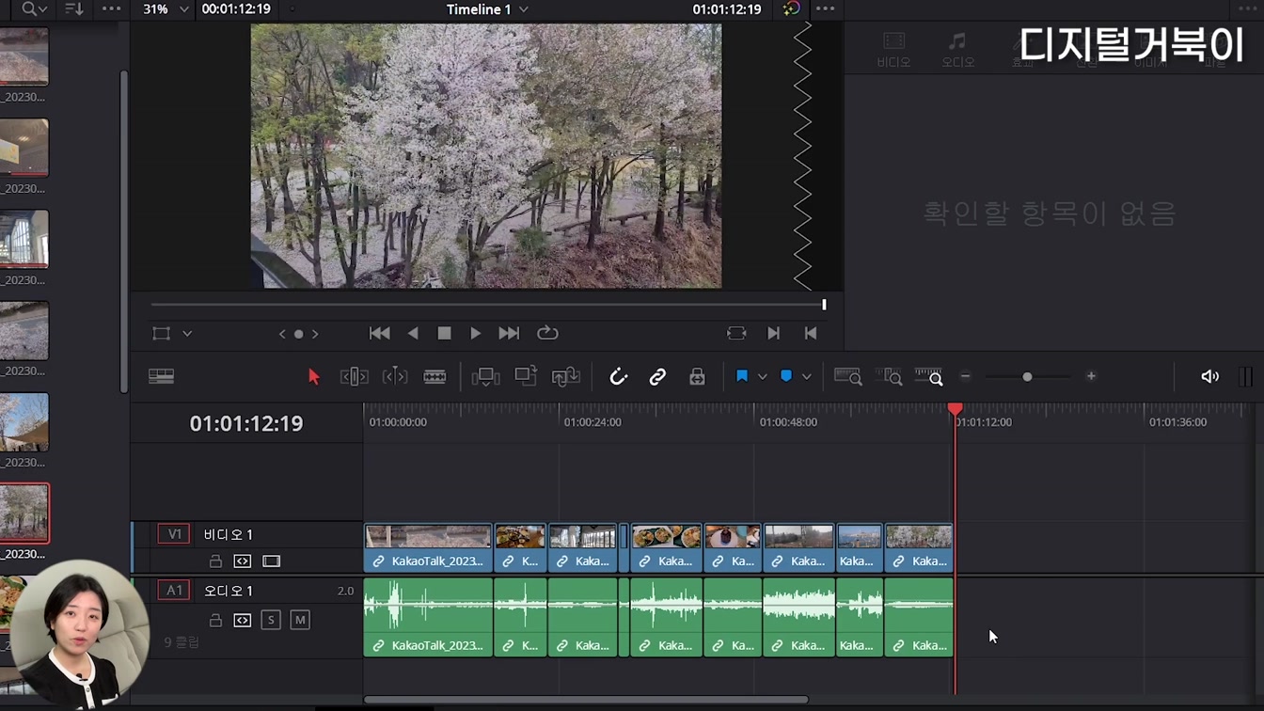
Task: Select the Blade Edit Mode tool
Action: click(x=434, y=376)
